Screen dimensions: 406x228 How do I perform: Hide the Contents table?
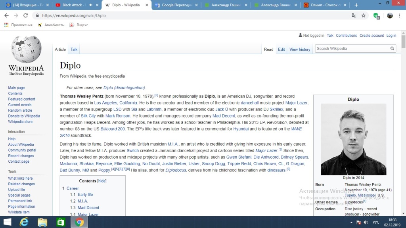point(102,181)
